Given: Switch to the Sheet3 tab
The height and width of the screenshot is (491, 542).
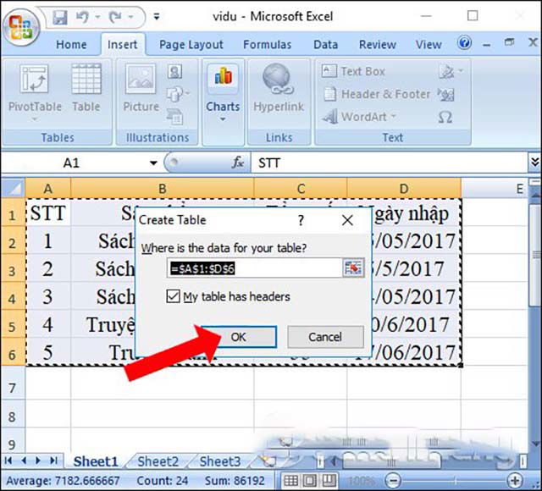Looking at the screenshot, I should pos(220,461).
